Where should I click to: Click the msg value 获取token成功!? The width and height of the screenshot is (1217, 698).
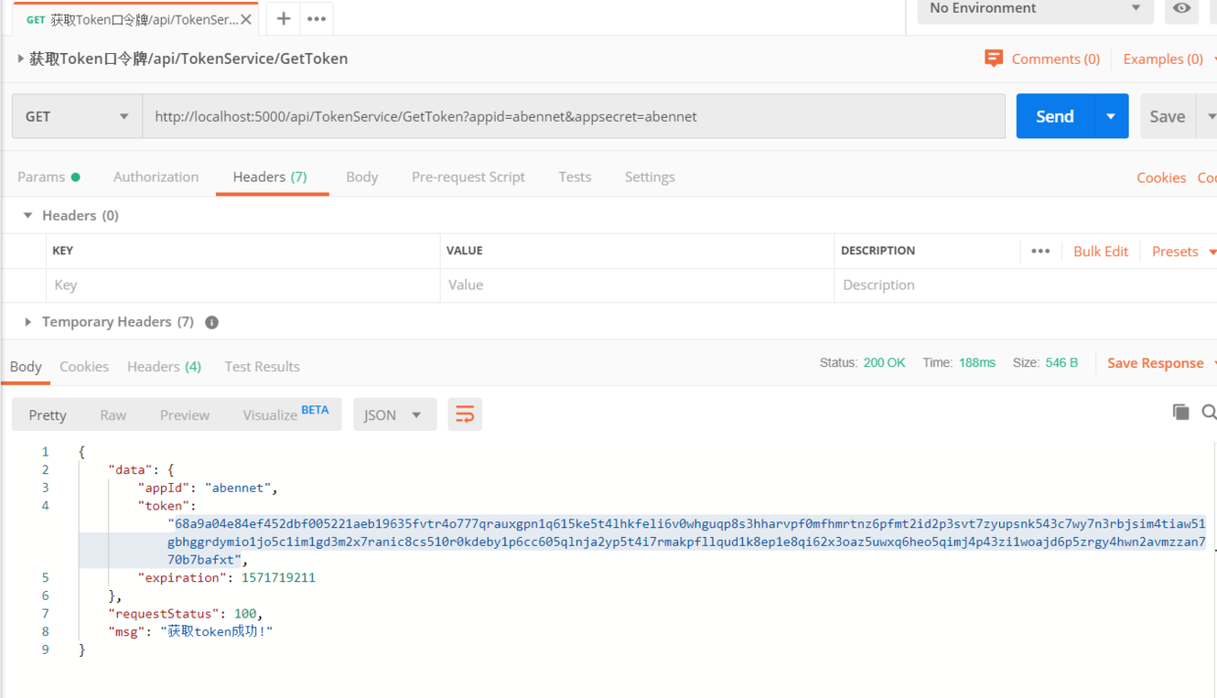216,631
